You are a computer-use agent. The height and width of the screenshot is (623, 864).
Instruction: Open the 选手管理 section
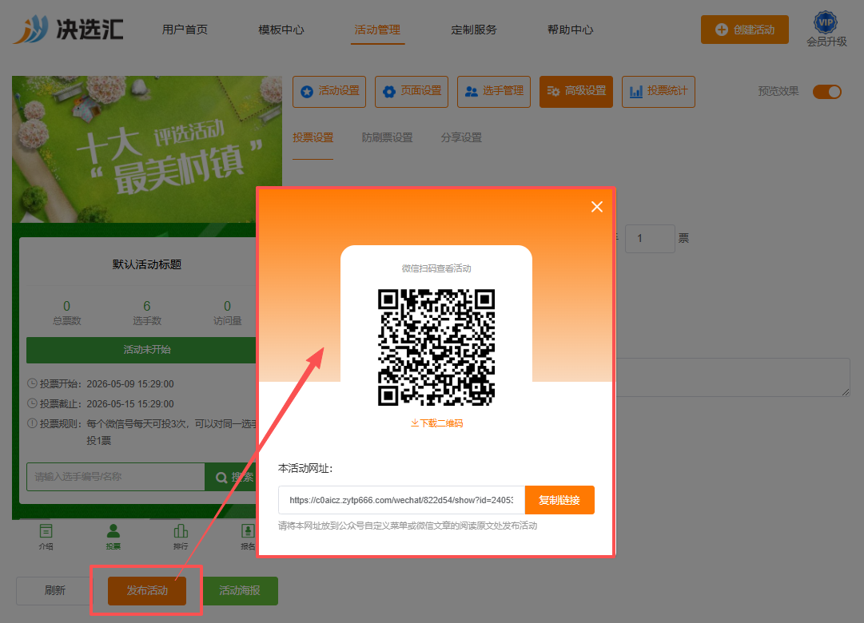click(494, 91)
